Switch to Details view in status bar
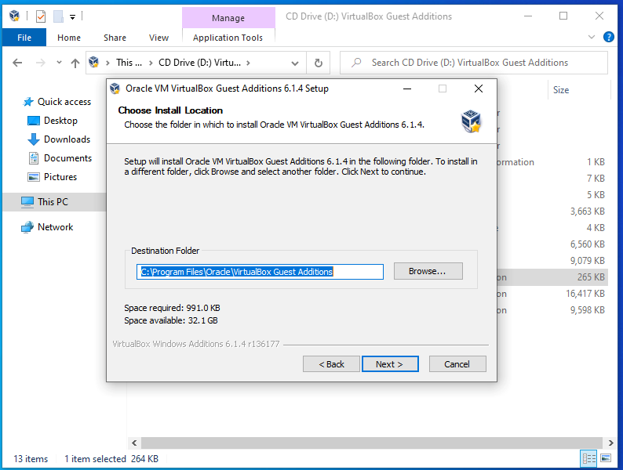Image resolution: width=623 pixels, height=470 pixels. 588,459
